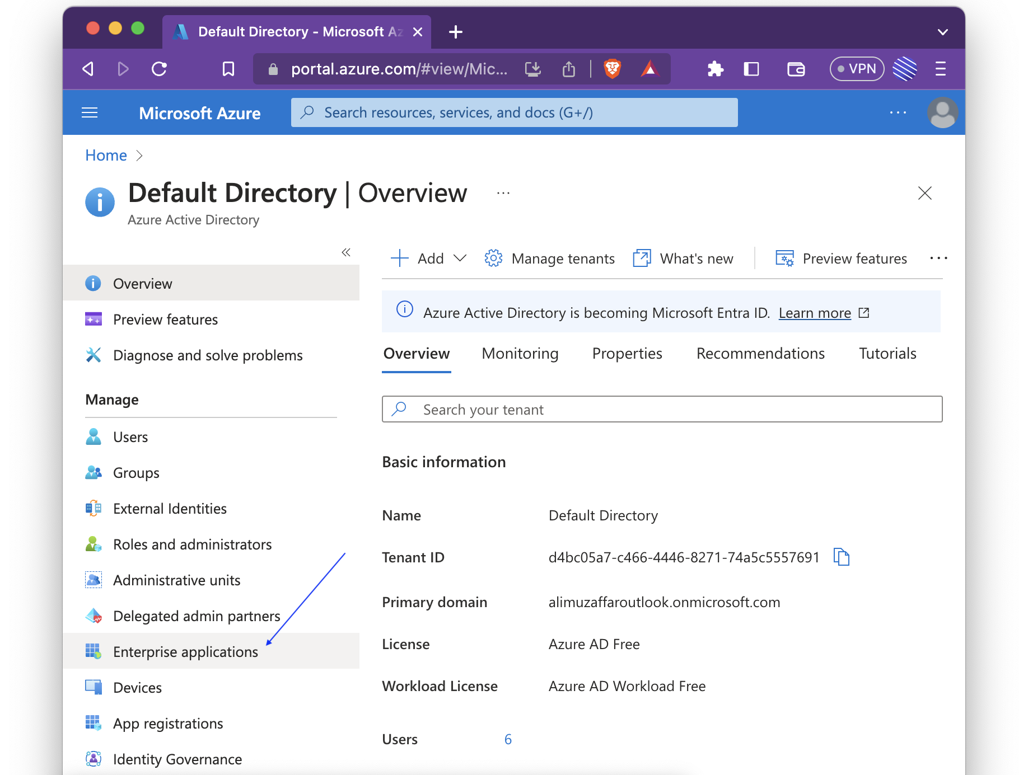Click the Azure header ellipsis menu
The width and height of the screenshot is (1028, 775).
pos(898,112)
